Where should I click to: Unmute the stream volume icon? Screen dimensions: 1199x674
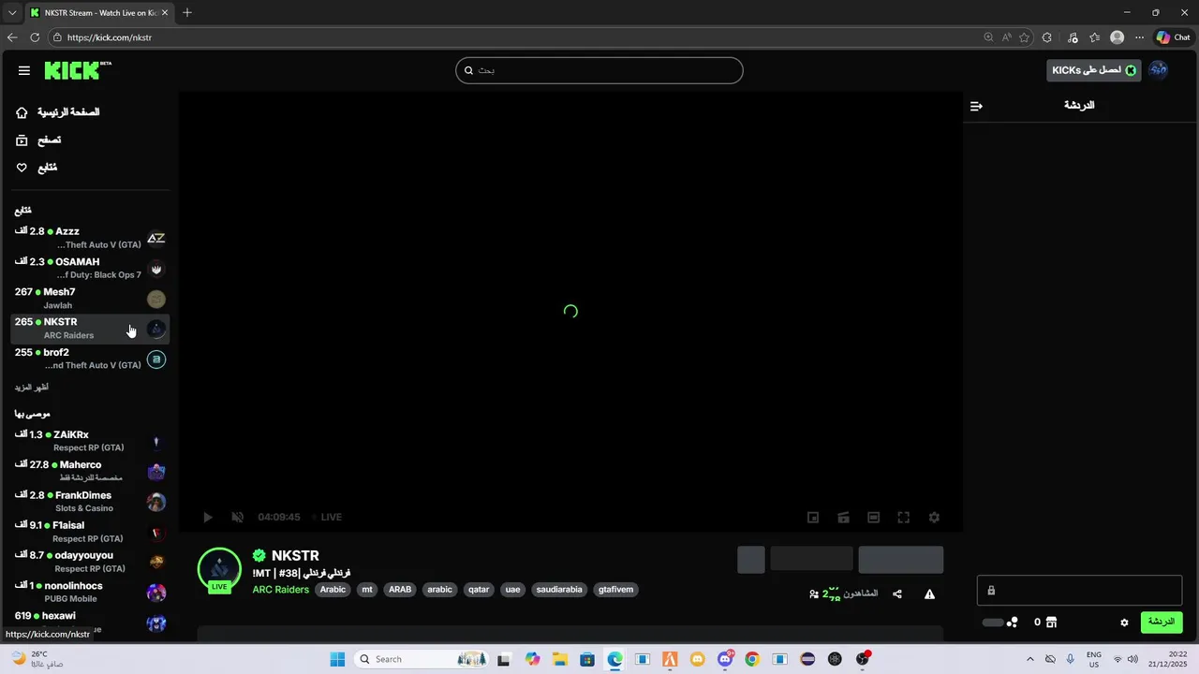pos(238,517)
